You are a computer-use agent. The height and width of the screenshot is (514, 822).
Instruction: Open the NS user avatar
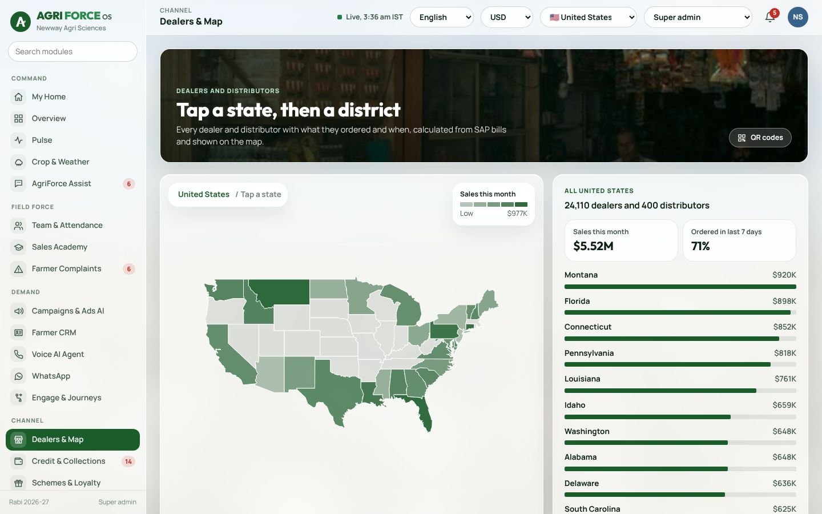coord(798,17)
